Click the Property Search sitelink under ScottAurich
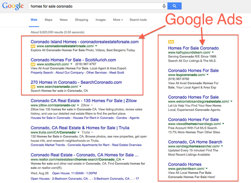Viewport: 251px width, 183px height. [42, 73]
